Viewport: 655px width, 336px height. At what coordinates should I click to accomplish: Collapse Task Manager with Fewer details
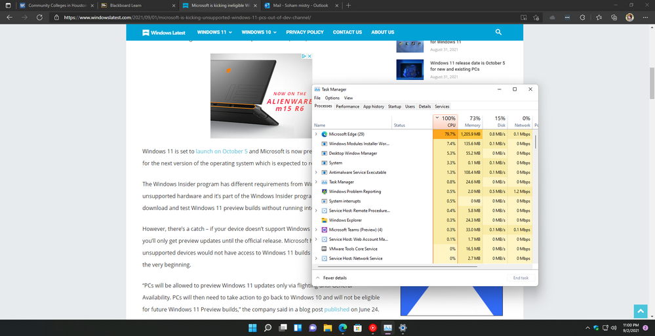(x=331, y=278)
